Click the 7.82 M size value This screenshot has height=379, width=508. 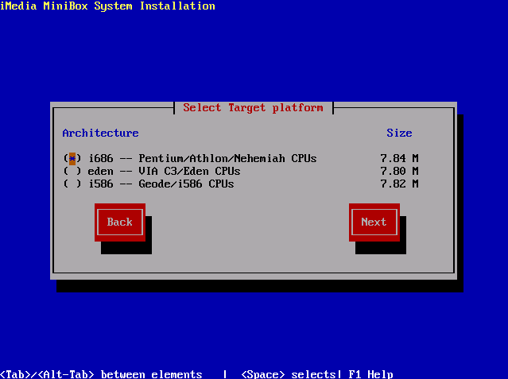coord(399,184)
